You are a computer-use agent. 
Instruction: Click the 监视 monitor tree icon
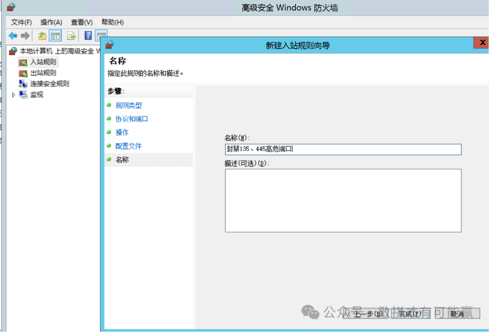coord(23,95)
